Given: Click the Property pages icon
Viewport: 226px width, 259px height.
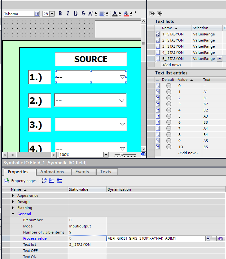Looking at the screenshot, I should pyautogui.click(x=7, y=181).
